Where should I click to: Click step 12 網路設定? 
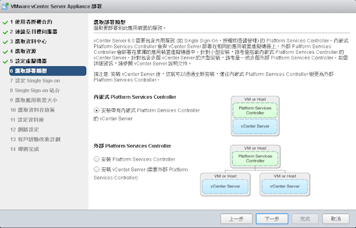coord(24,129)
